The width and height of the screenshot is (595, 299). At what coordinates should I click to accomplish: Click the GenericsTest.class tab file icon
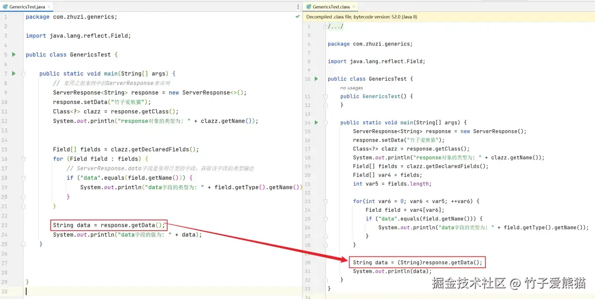pyautogui.click(x=308, y=6)
